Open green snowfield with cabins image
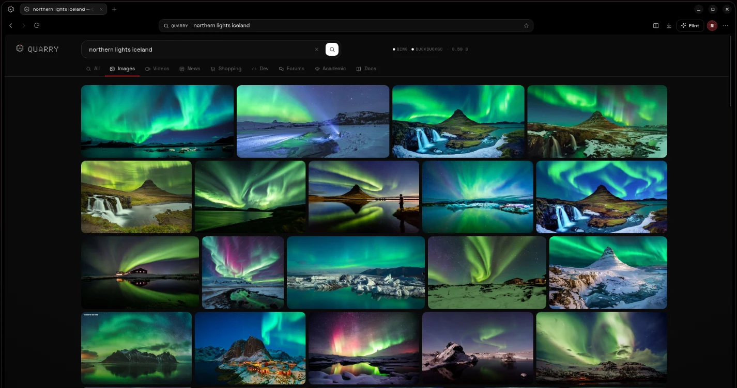This screenshot has height=388, width=737. point(487,272)
